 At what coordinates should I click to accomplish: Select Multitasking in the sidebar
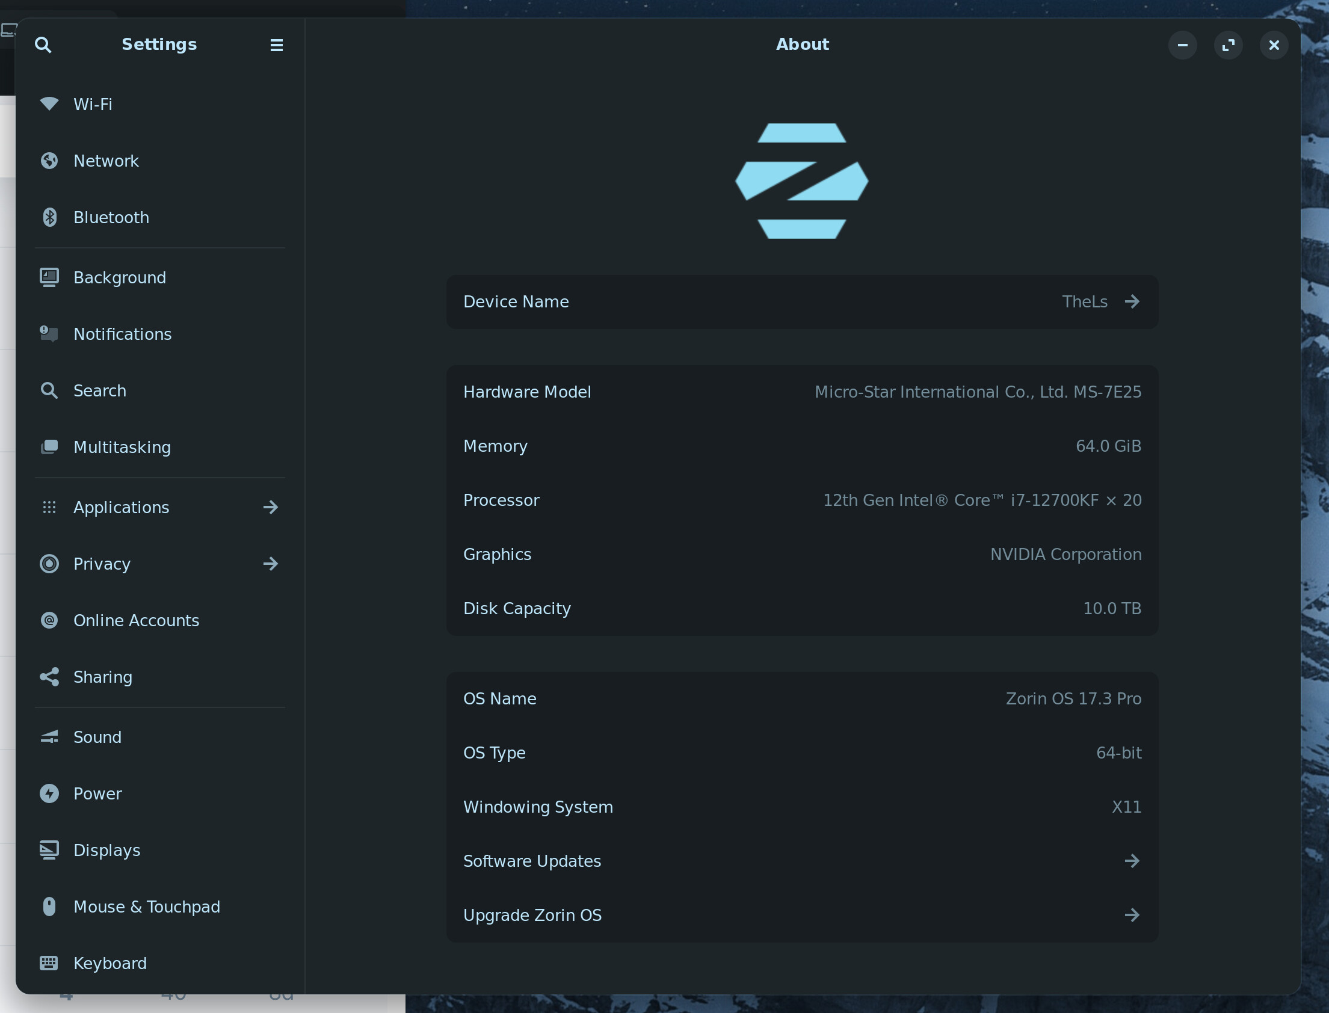point(122,448)
